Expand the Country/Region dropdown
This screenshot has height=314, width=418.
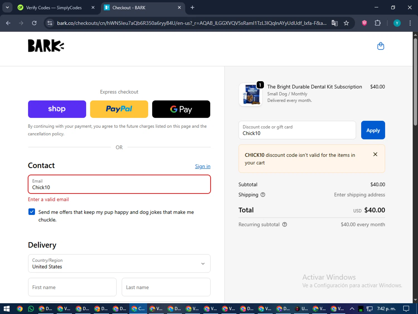(x=119, y=263)
